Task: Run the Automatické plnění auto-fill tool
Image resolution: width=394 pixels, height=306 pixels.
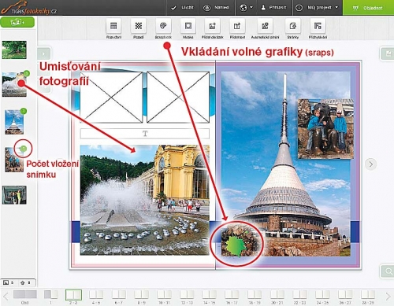Action: [x=265, y=26]
